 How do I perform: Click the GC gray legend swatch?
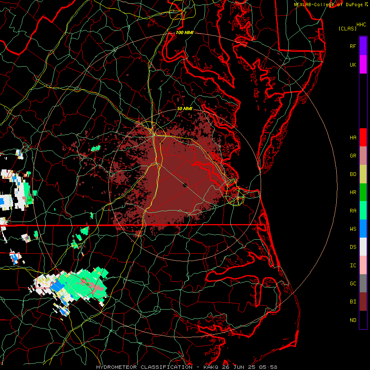point(363,283)
